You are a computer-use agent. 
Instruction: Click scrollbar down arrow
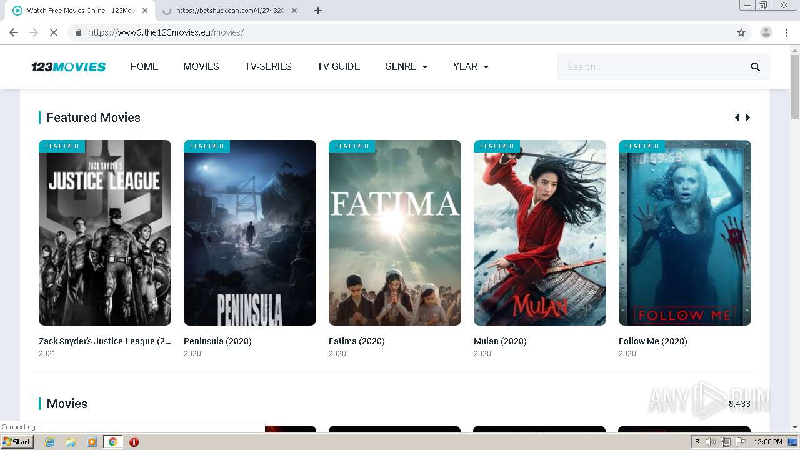(795, 427)
